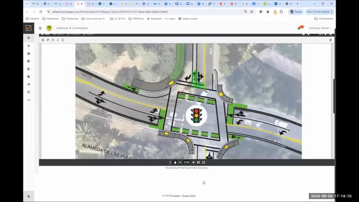Open the notifications icon with orange badge
The height and width of the screenshot is (202, 359).
(301, 27)
